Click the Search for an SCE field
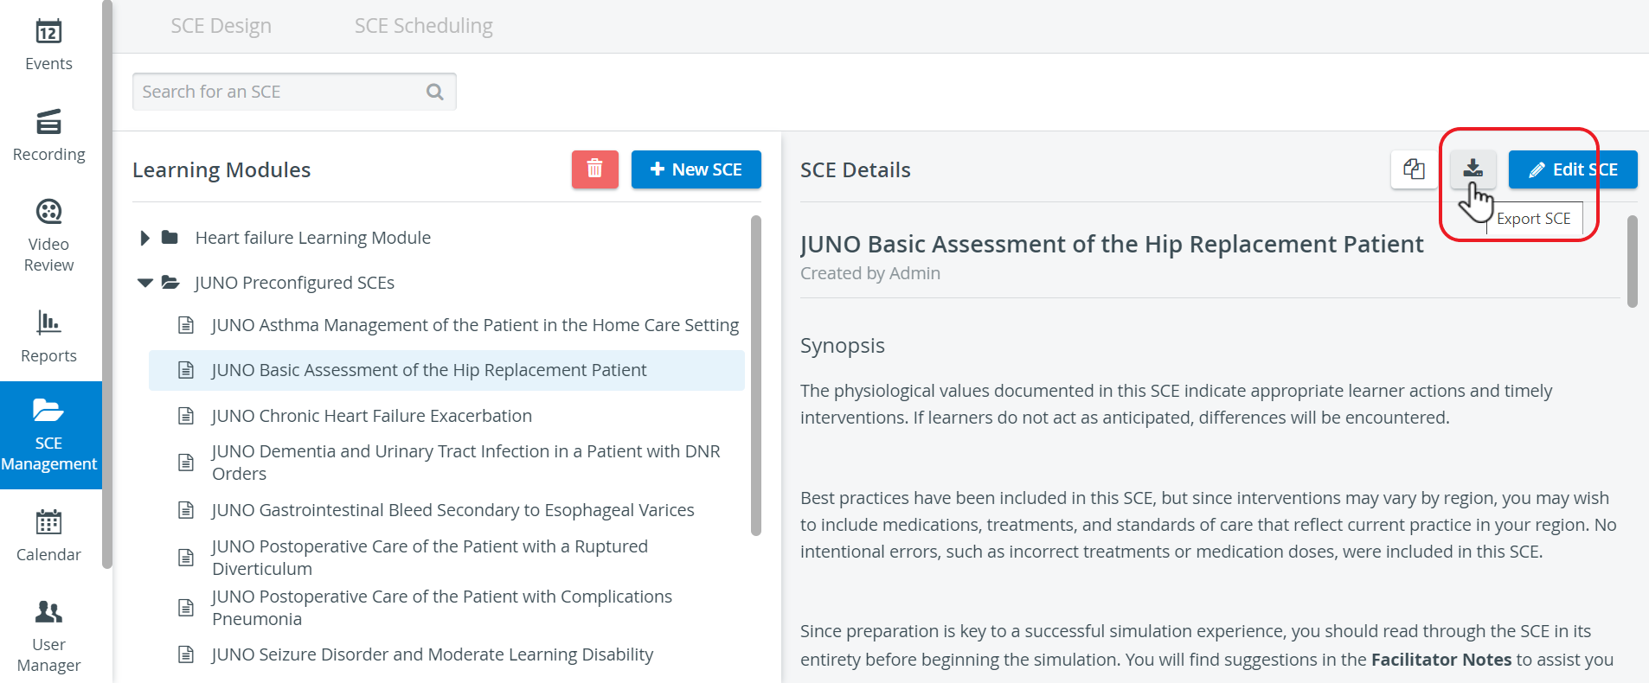Viewport: 1649px width, 683px height. click(294, 92)
